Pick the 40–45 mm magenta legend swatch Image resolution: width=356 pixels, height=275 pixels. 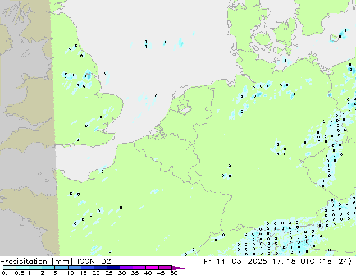point(152,268)
